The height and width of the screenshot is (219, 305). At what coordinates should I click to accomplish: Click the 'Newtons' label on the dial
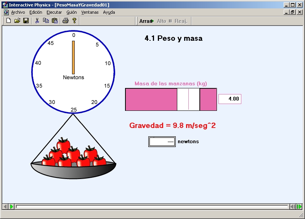[x=73, y=77]
